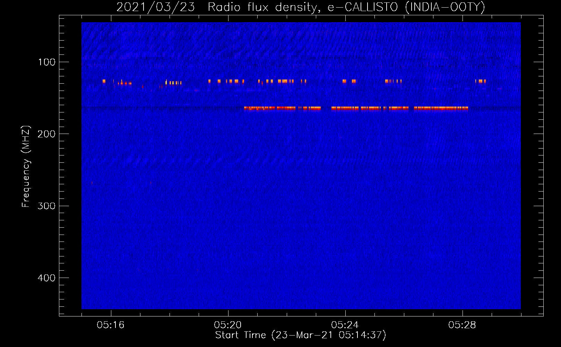This screenshot has height=347, width=561.
Task: Click the 400 frequency tick label
Action: click(x=46, y=278)
